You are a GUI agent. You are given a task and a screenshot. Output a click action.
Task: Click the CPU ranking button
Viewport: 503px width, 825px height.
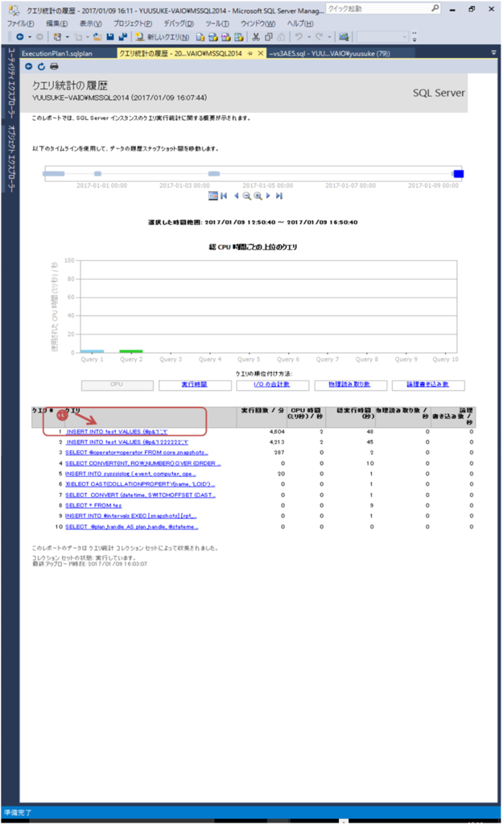(118, 385)
